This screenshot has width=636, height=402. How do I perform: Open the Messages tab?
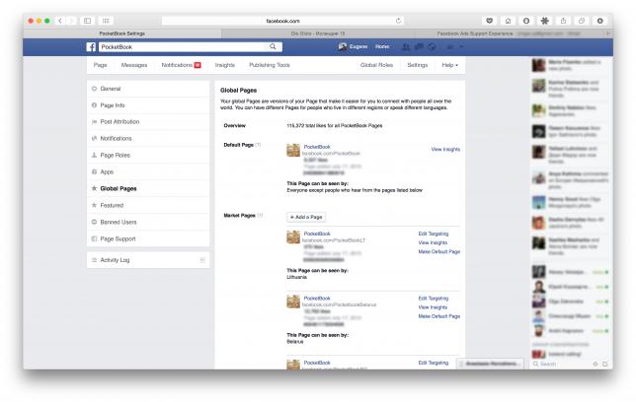[134, 65]
